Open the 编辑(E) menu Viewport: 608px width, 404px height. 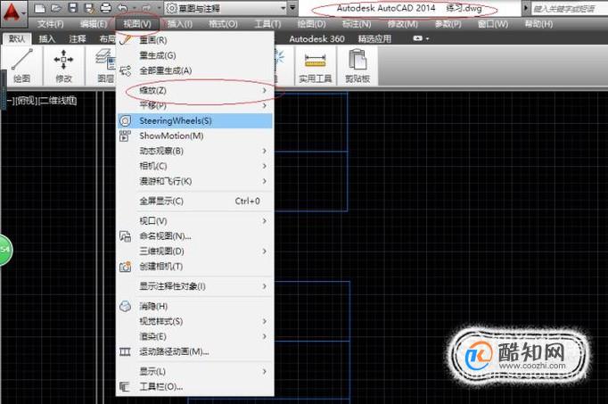[x=94, y=24]
